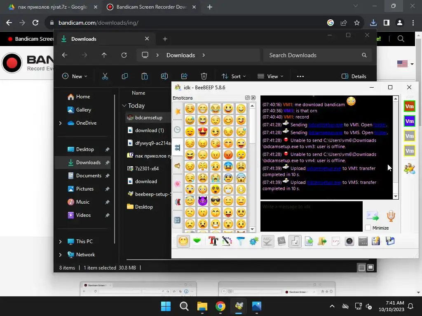The image size is (422, 316).
Task: Toggle the ABC spell check button
Action: pos(267,241)
